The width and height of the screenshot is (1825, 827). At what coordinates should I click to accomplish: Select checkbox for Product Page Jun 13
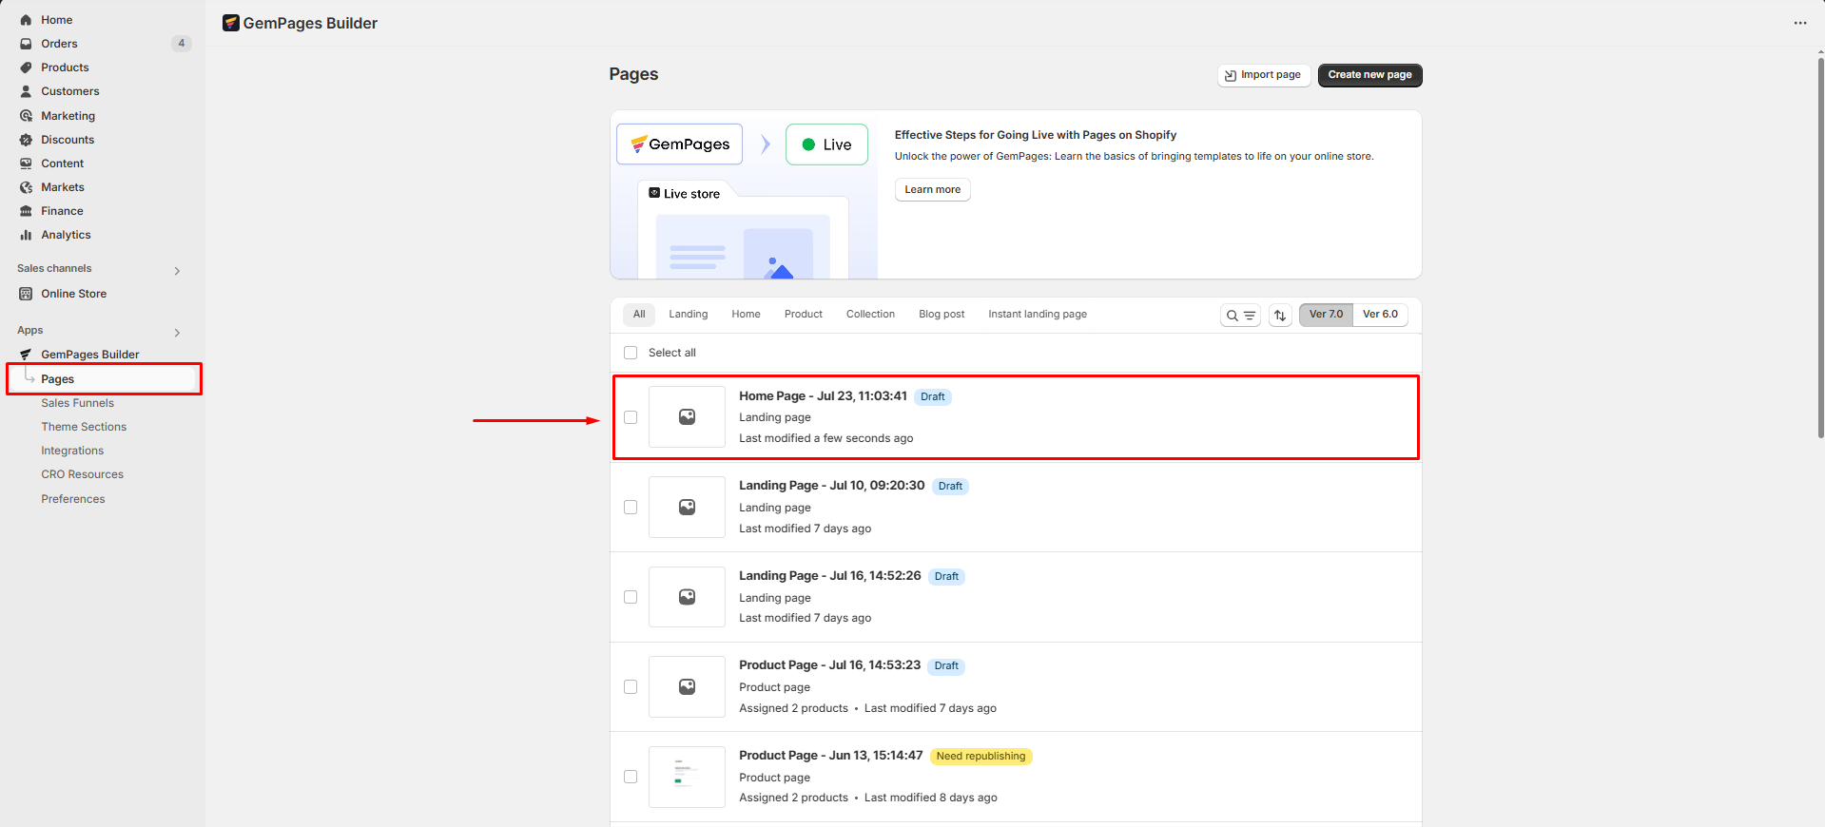pos(631,777)
